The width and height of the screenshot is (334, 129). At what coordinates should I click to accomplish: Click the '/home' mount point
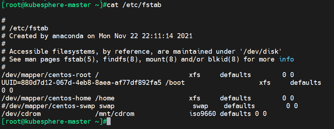coord(105,98)
